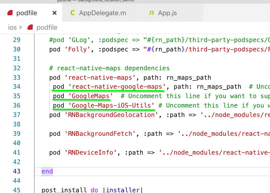Screen dimensions: 270x193
Task: Click 'post_install' on line 45
Action: tap(64, 190)
